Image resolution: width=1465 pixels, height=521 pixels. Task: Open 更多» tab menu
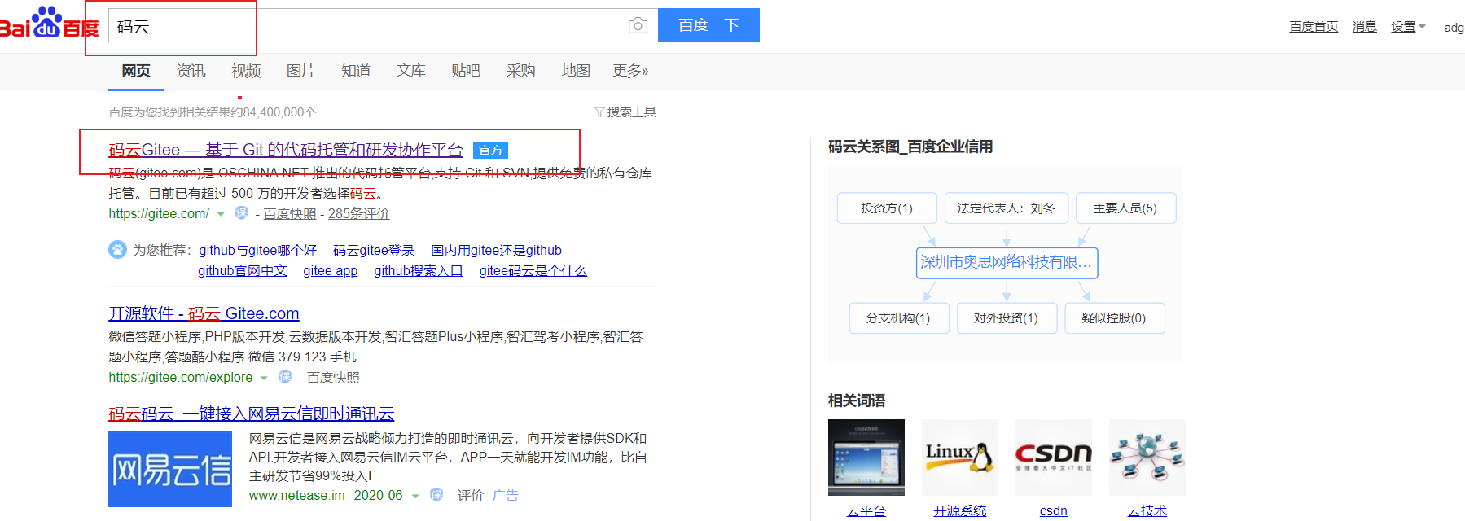point(630,71)
